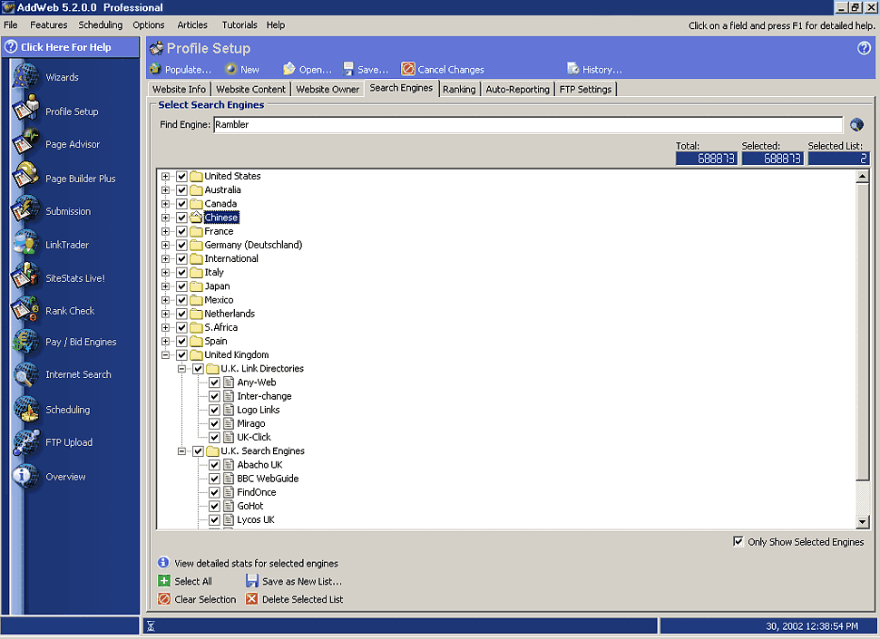880x639 pixels.
Task: Open FTP Upload sidebar icon
Action: 25,442
